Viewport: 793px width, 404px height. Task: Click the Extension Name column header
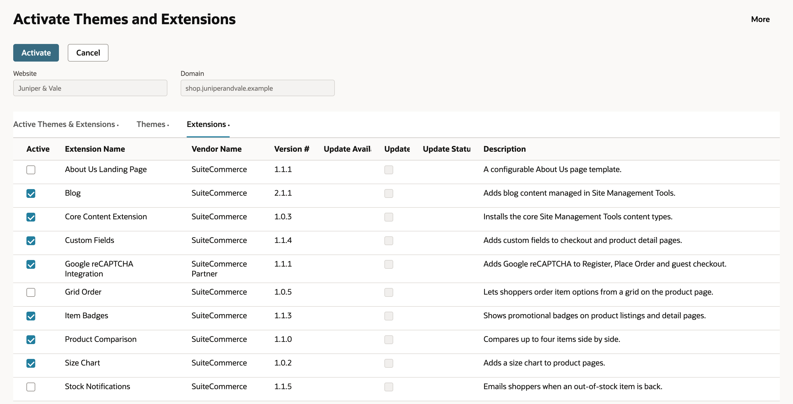pos(95,149)
